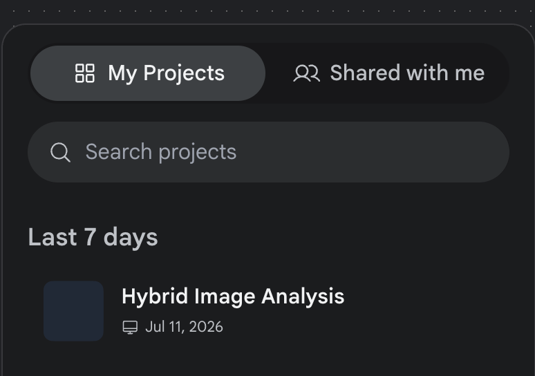Click the word Projects in the active tab

pyautogui.click(x=184, y=73)
